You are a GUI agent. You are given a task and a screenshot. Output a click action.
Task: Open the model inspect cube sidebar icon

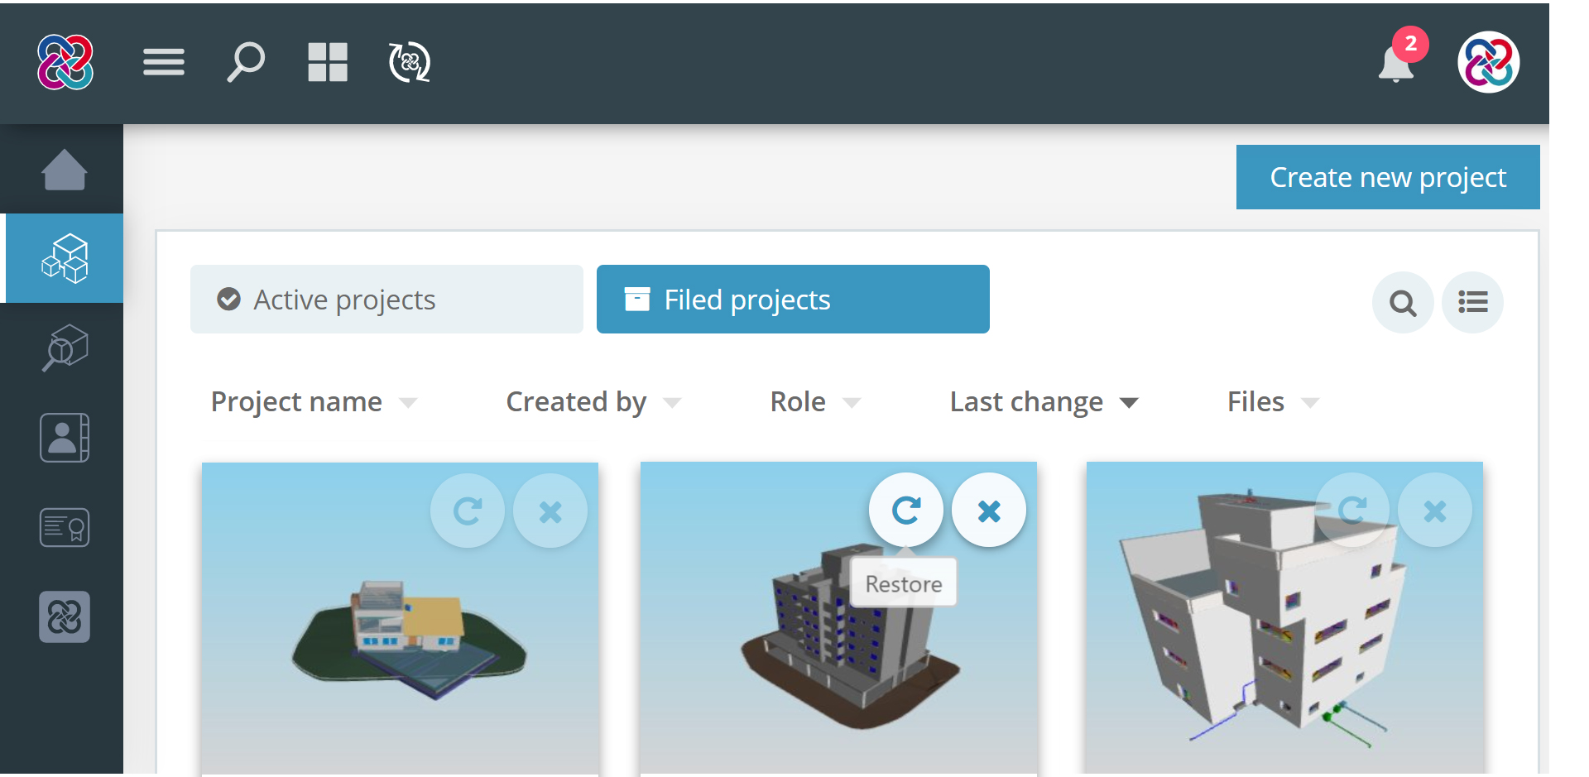tap(65, 348)
